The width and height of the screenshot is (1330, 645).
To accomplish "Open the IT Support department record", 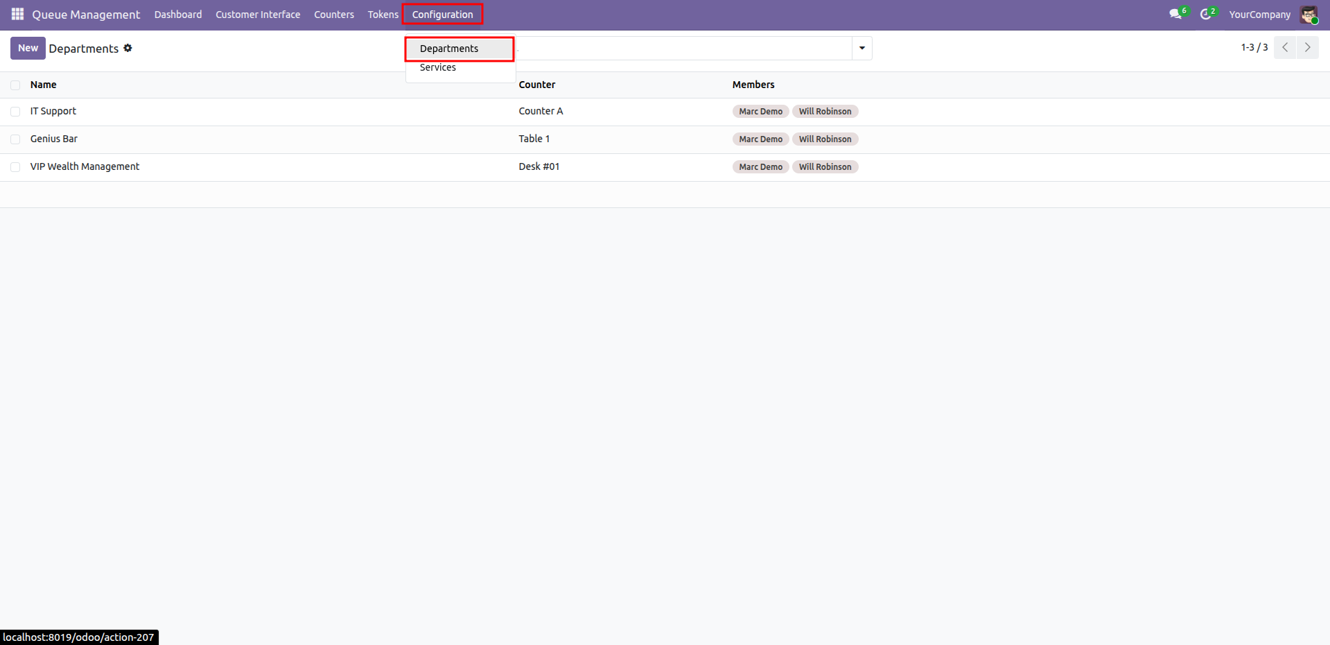I will pos(53,111).
